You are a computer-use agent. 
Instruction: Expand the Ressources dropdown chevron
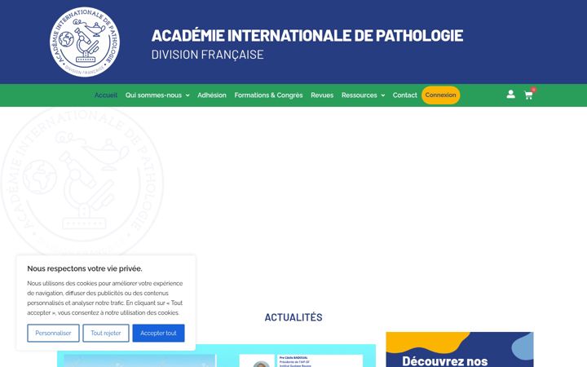click(383, 95)
